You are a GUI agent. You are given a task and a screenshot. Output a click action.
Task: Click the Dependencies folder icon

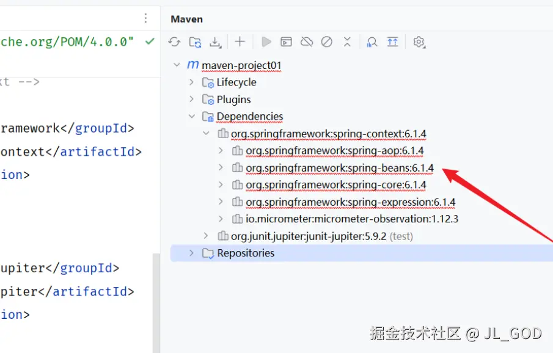(x=208, y=117)
